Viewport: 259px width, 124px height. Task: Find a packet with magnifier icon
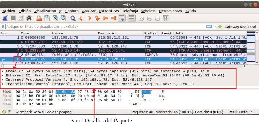pyautogui.click(x=73, y=18)
